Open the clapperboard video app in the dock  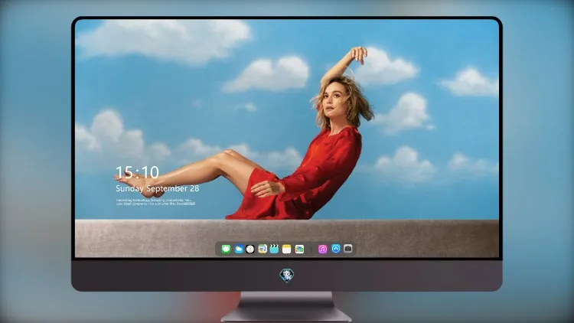[274, 250]
